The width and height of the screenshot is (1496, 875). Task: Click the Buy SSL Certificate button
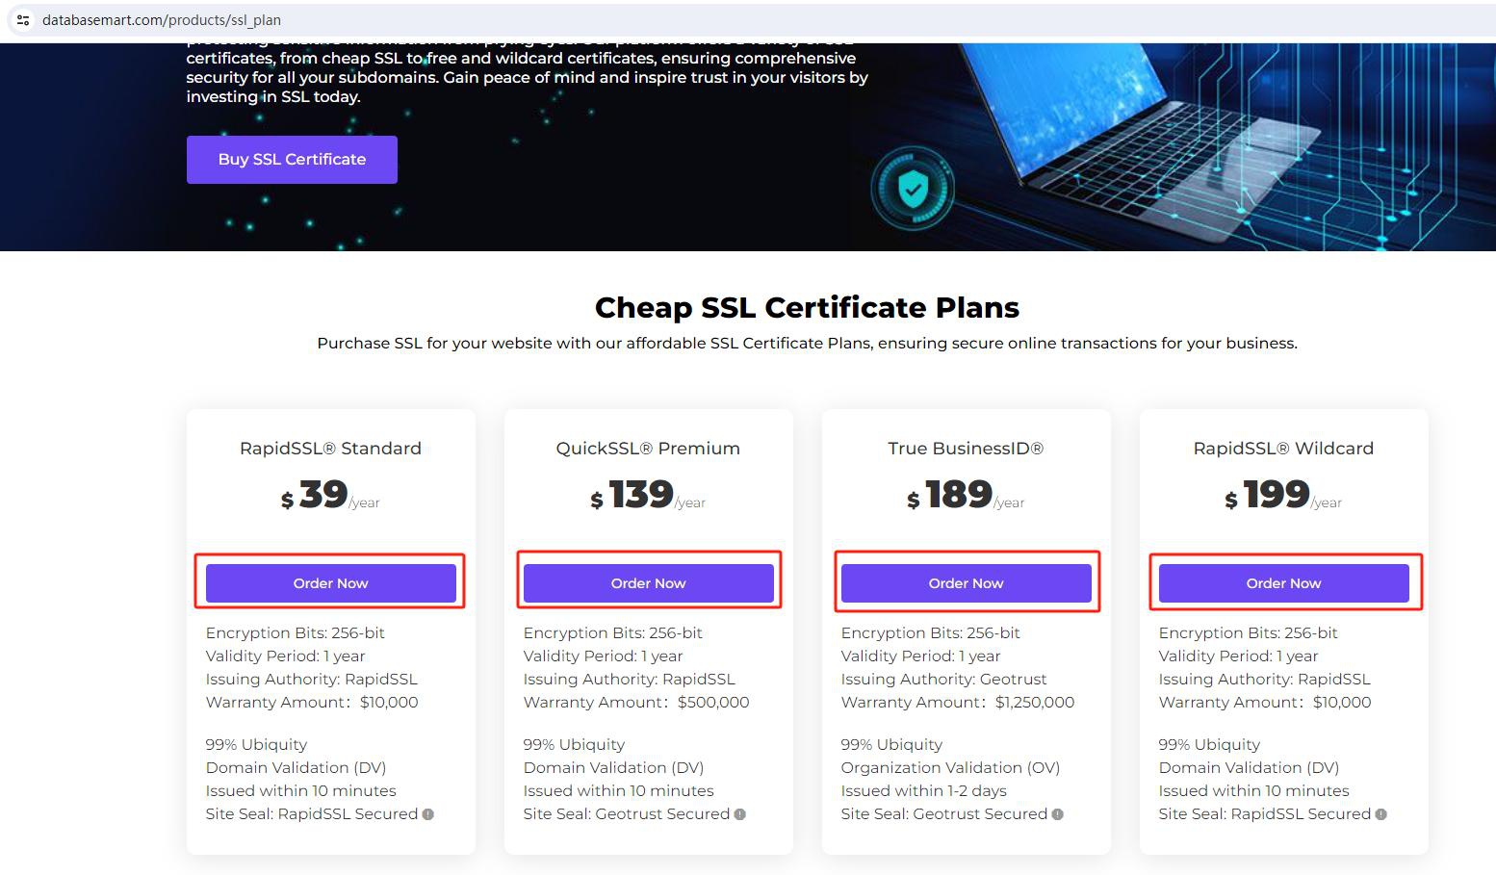[x=292, y=159]
